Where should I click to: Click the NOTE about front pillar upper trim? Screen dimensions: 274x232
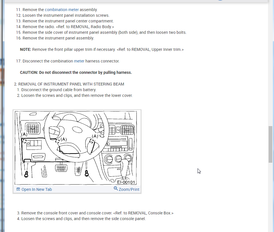coord(102,50)
